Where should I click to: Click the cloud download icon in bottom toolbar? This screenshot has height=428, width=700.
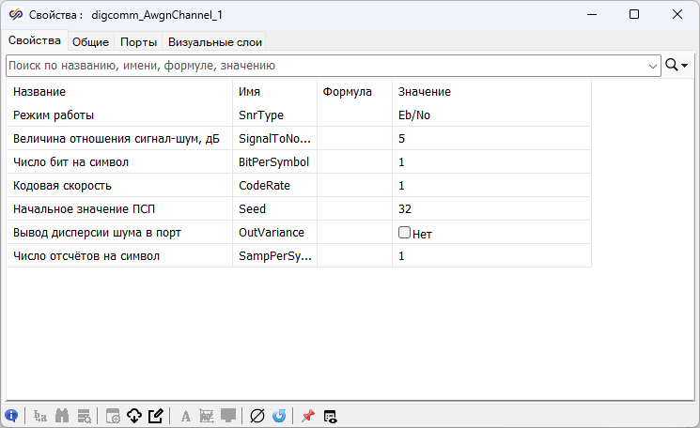point(133,416)
